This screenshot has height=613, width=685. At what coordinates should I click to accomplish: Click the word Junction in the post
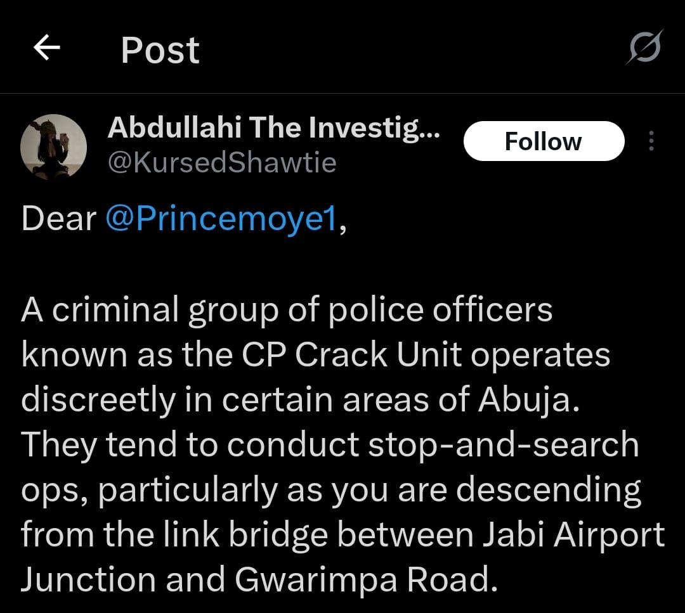pos(88,580)
